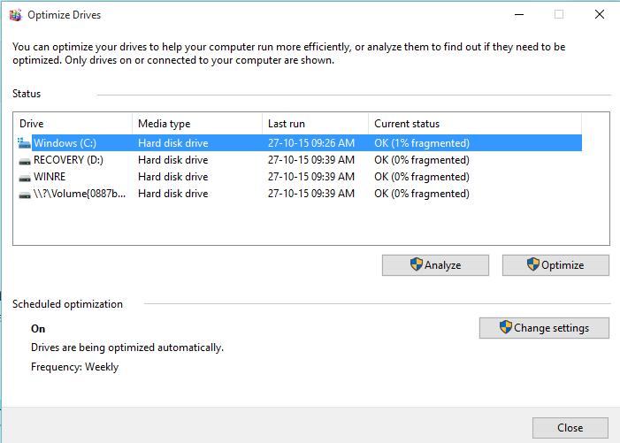The height and width of the screenshot is (443, 620).
Task: Click Volume row's OK (0% fragmented) status
Action: click(x=422, y=194)
